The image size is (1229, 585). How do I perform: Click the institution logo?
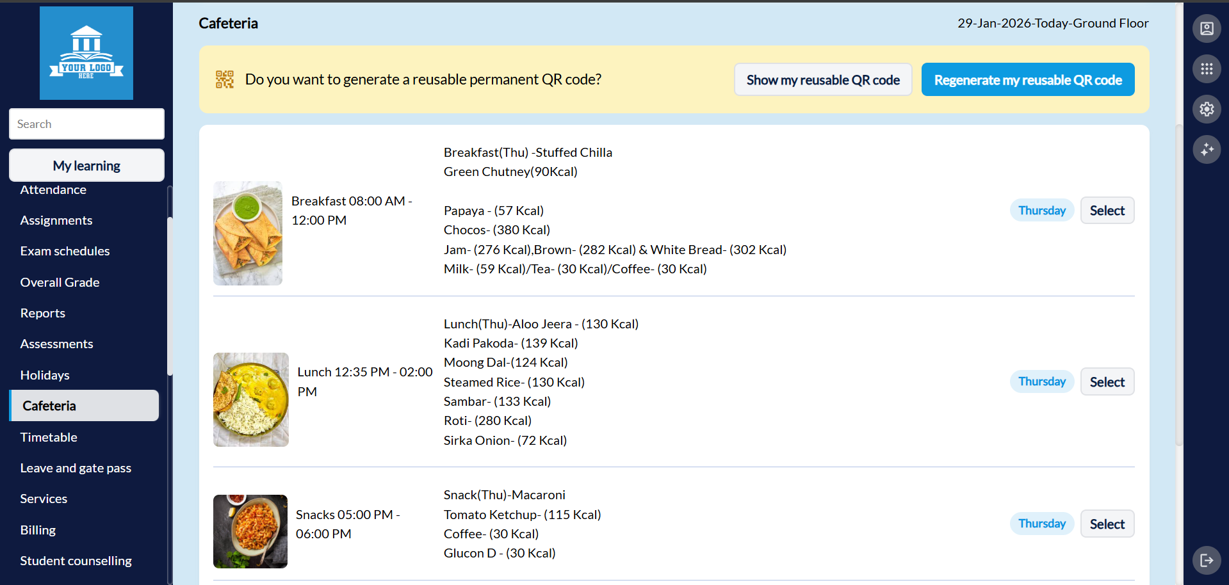(x=86, y=53)
